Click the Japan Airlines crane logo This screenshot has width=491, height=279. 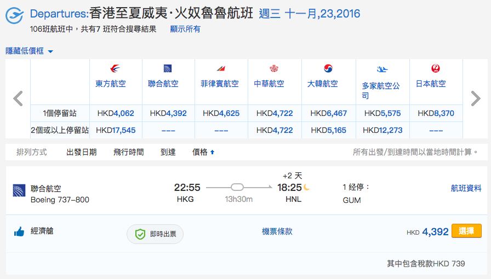[436, 68]
